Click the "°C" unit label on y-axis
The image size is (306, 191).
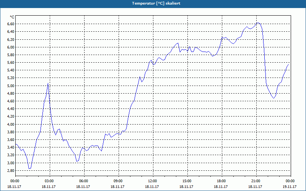[12, 17]
